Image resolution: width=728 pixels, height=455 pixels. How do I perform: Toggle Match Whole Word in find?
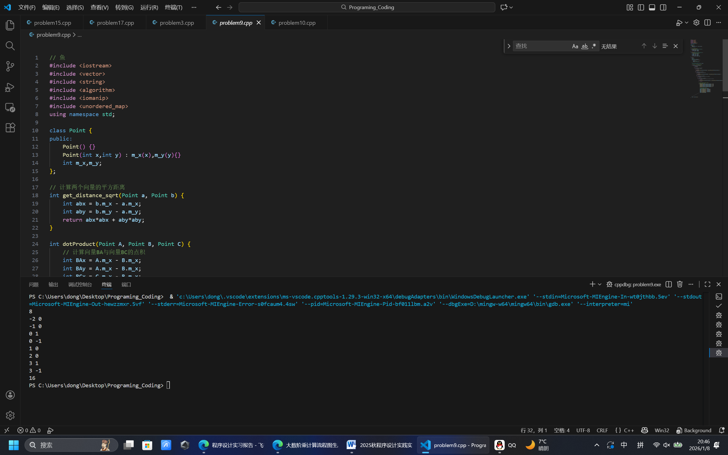tap(585, 46)
